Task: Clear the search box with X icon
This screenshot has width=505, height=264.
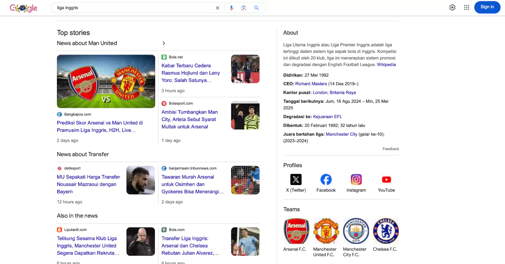Action: coord(217,8)
